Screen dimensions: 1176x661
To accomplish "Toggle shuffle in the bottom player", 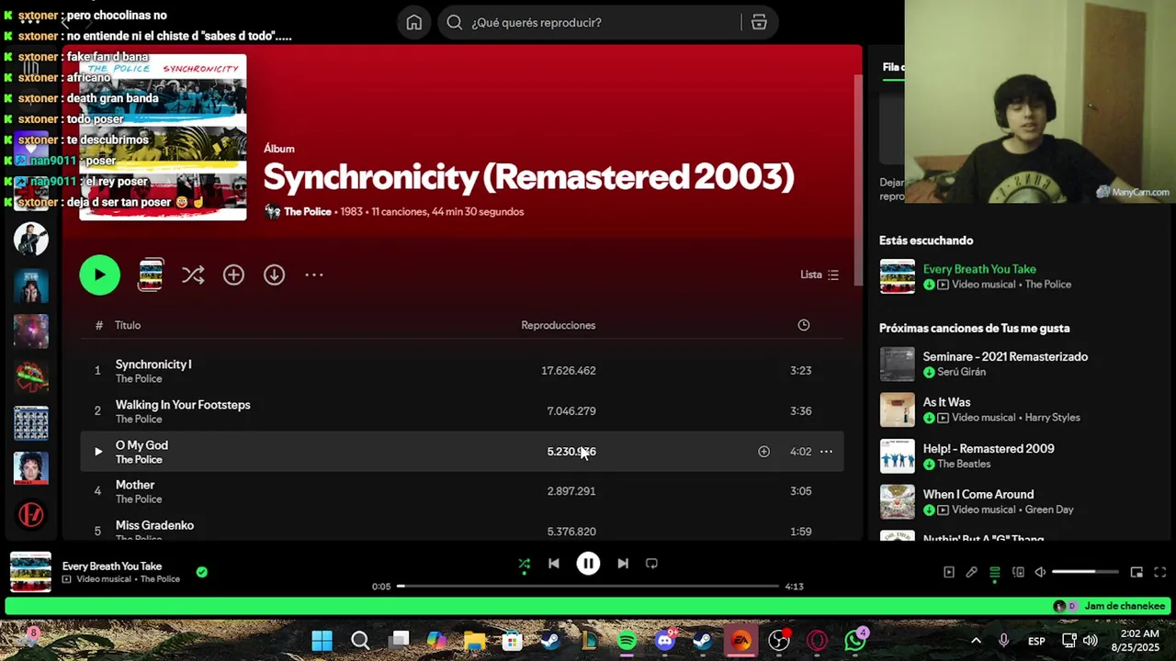I will tap(524, 564).
